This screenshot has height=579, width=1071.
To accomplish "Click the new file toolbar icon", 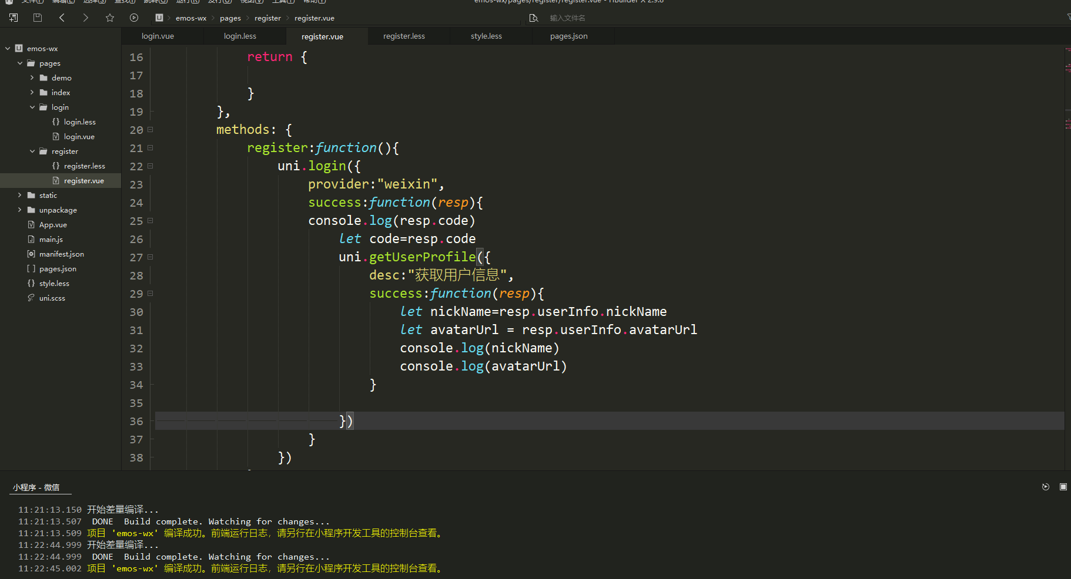I will 14,18.
